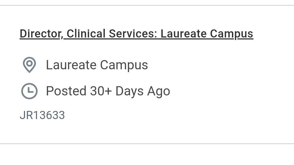Click the location pin icon
This screenshot has height=165, width=294.
(29, 65)
